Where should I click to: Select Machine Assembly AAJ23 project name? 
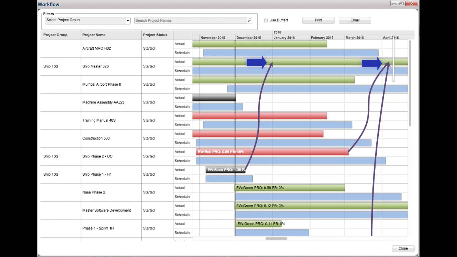point(103,102)
